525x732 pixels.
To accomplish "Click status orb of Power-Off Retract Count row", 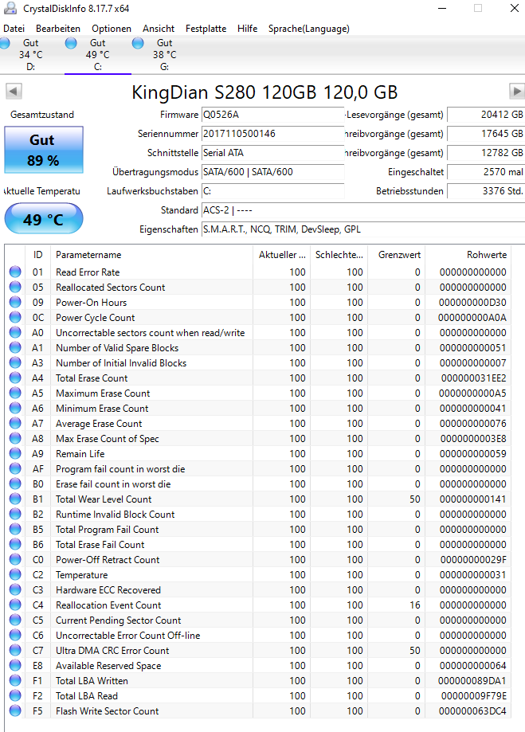I will (x=15, y=559).
